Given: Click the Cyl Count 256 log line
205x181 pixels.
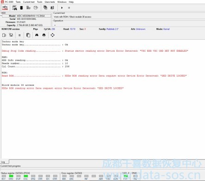Looking at the screenshot, I should point(36,66).
